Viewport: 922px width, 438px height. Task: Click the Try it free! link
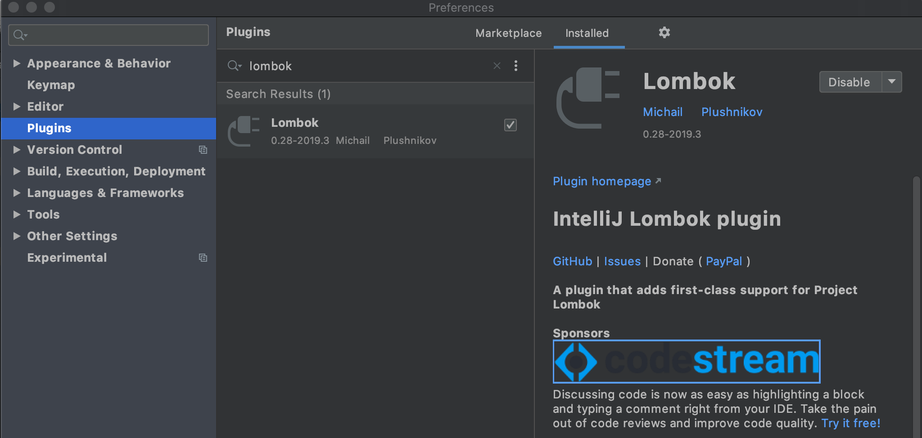(851, 423)
